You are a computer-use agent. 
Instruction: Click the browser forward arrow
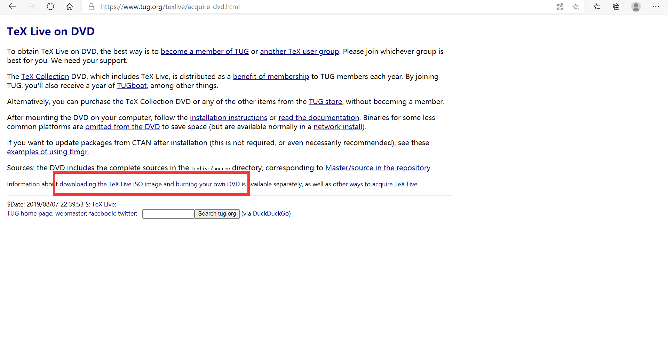coord(31,7)
